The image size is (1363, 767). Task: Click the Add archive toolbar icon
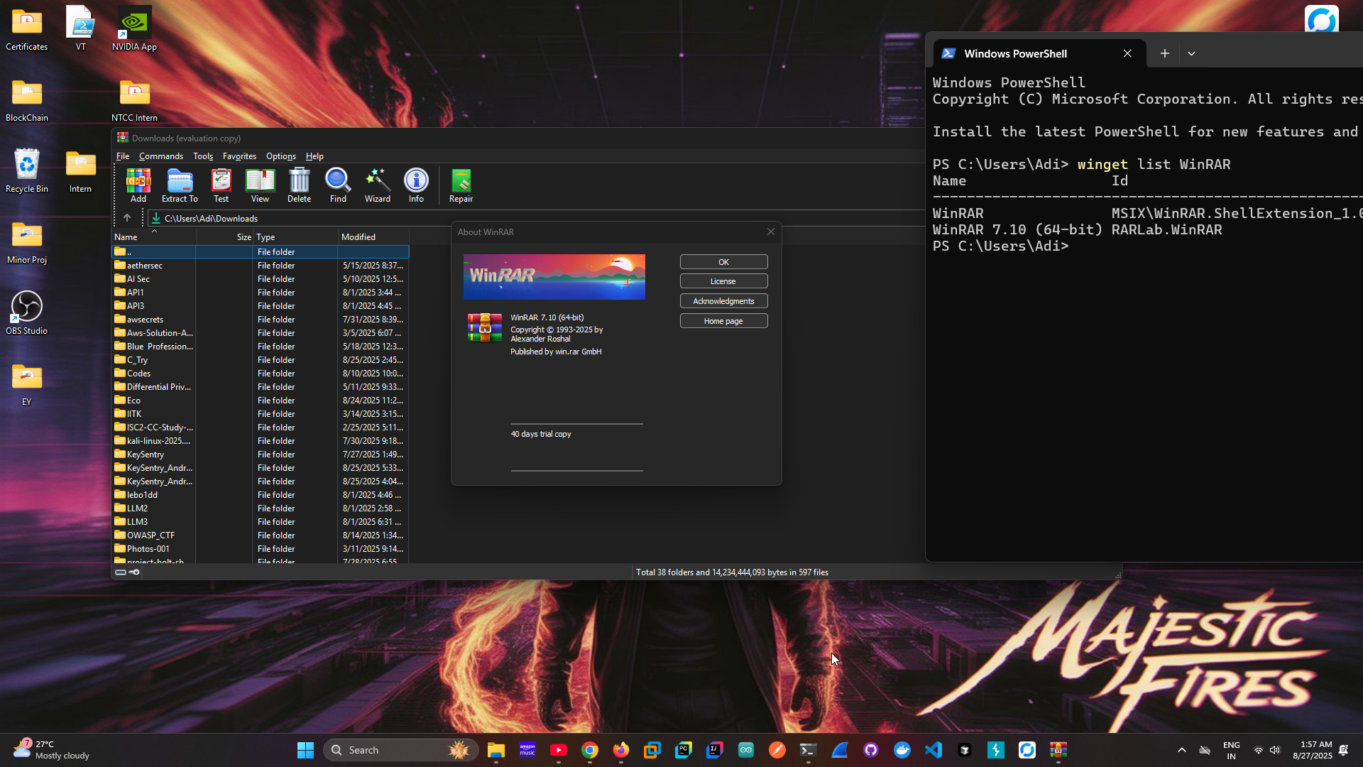pyautogui.click(x=138, y=186)
